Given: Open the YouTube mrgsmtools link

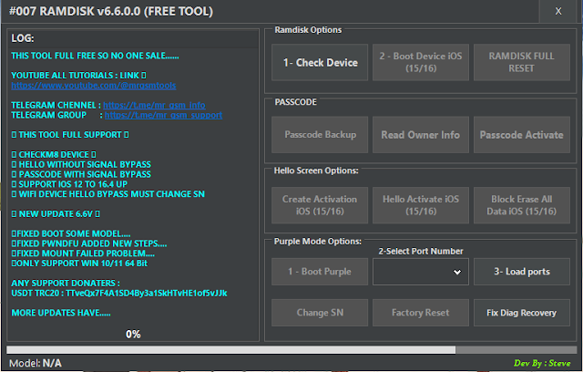Looking at the screenshot, I should click(93, 86).
